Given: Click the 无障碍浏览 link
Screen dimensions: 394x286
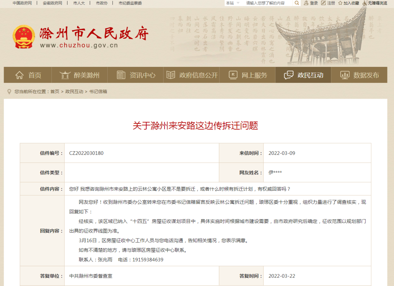Looking at the screenshot, I should coord(378,3).
